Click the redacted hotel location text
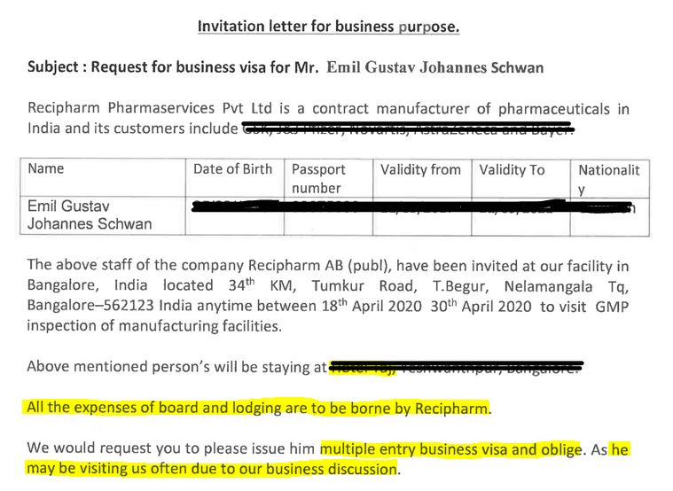673x491 pixels. coord(456,366)
